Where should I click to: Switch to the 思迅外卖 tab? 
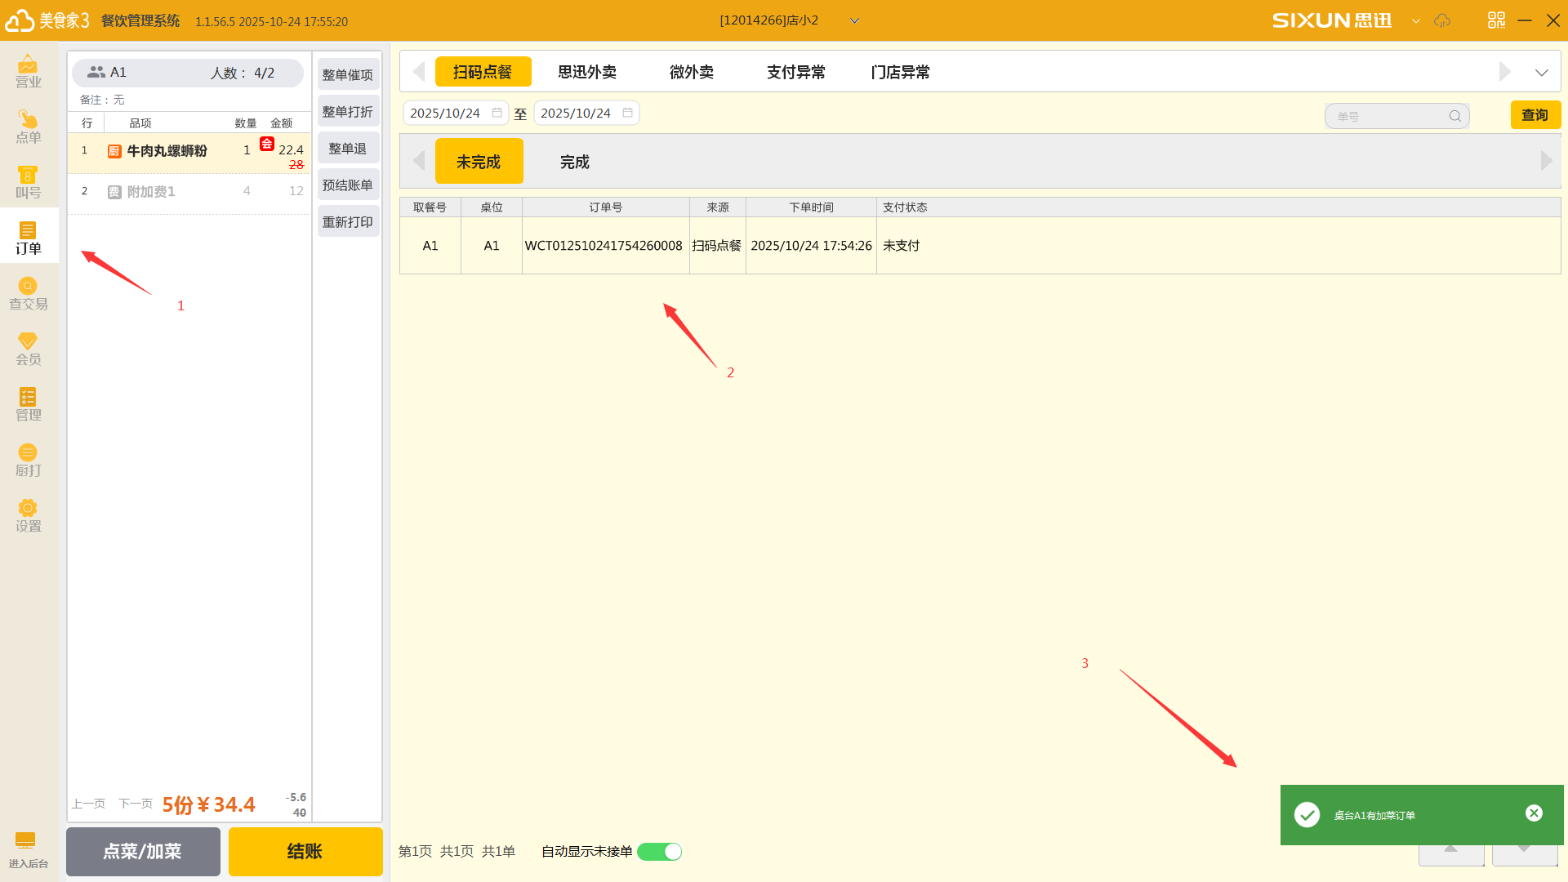pos(586,72)
